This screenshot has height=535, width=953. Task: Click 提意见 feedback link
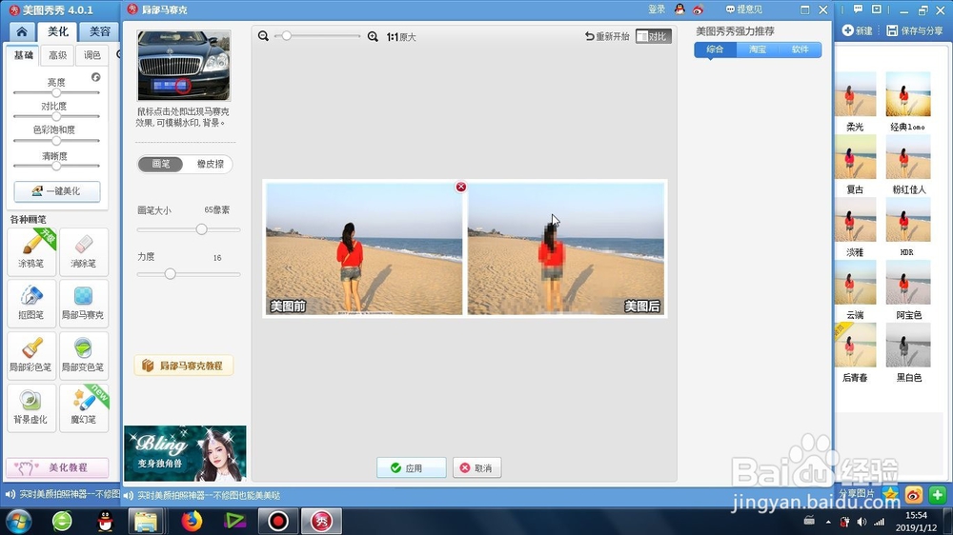[x=744, y=10]
